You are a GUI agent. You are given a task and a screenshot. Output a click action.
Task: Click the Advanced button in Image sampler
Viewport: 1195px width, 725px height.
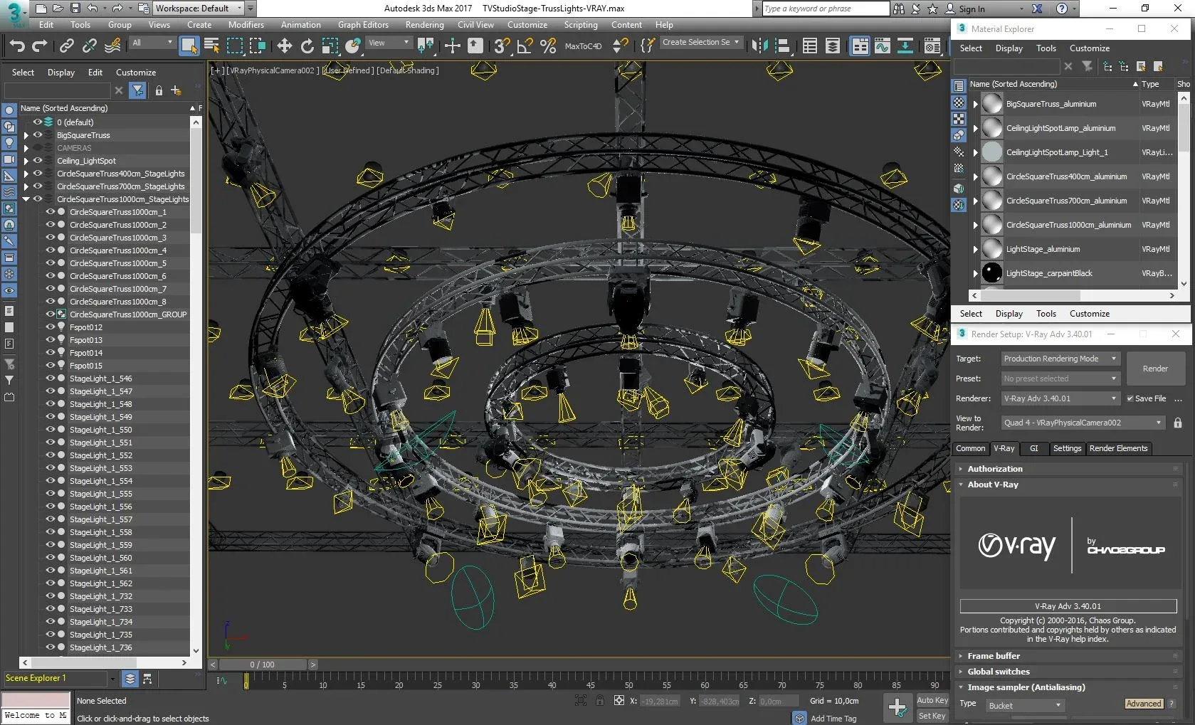[1144, 704]
